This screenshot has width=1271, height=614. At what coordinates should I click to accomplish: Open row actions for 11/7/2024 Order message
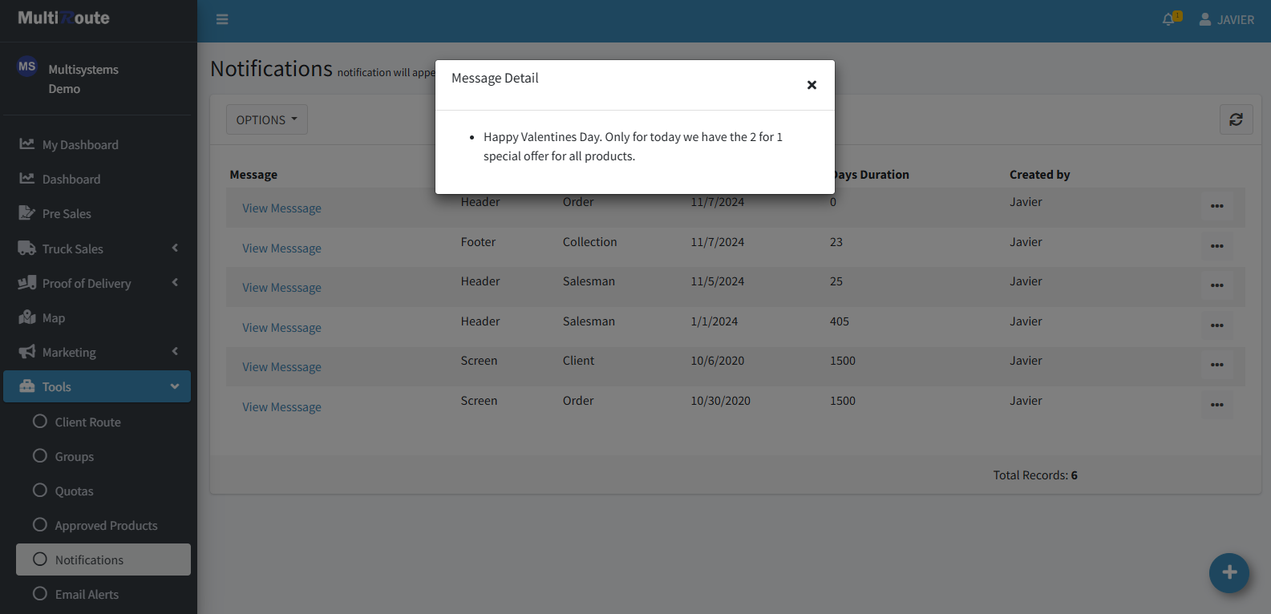click(1216, 206)
